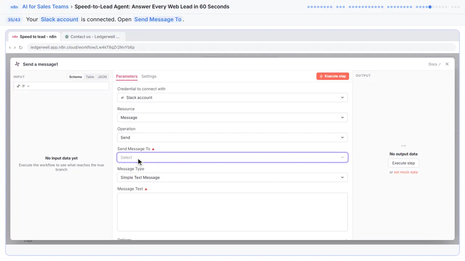Open the Credential to connect with dropdown
Screen dimensions: 465x261
coord(232,98)
